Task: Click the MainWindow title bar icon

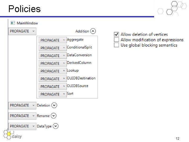Action: [x=13, y=23]
